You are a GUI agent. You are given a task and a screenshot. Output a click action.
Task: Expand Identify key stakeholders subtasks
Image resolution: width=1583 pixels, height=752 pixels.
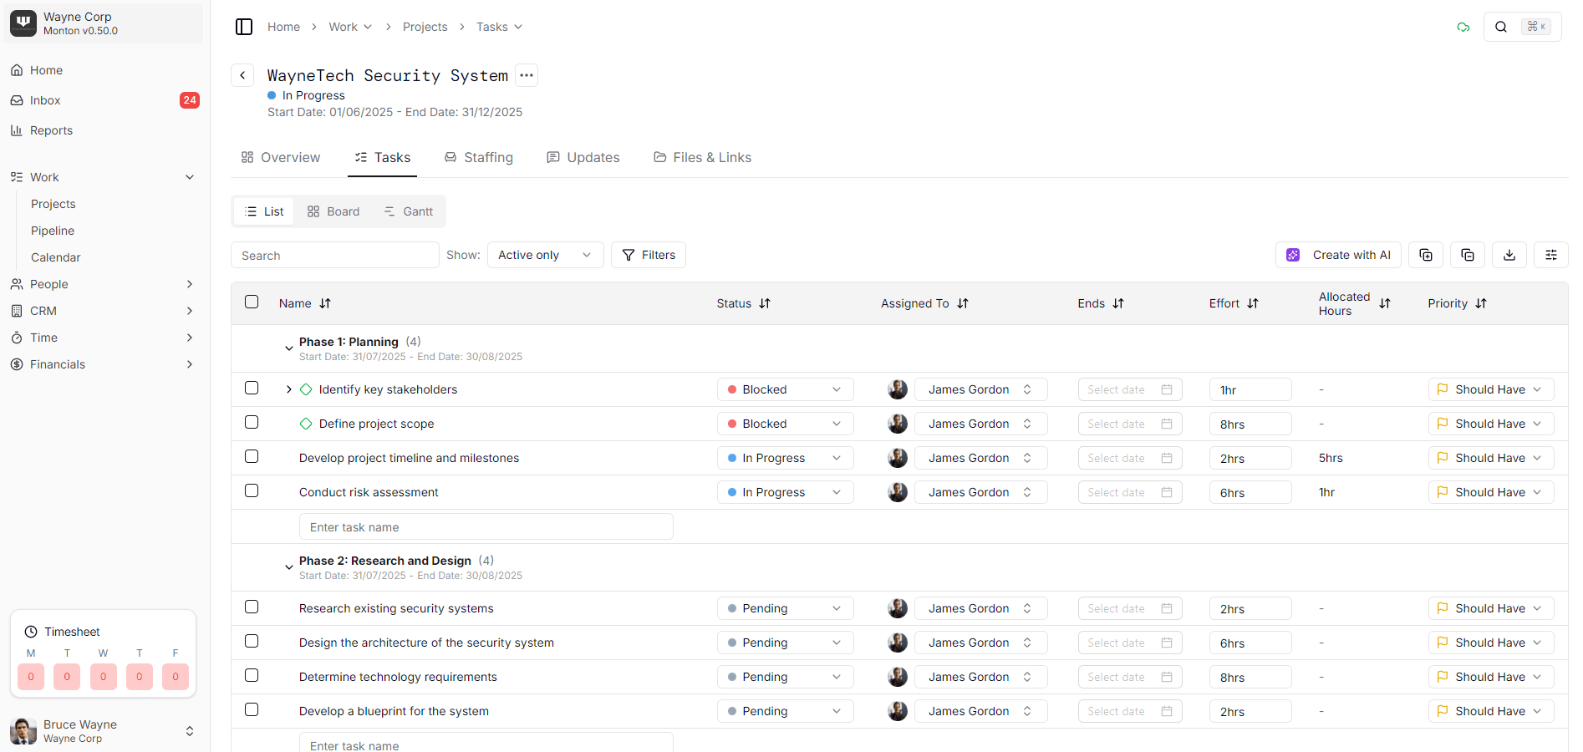(x=288, y=389)
